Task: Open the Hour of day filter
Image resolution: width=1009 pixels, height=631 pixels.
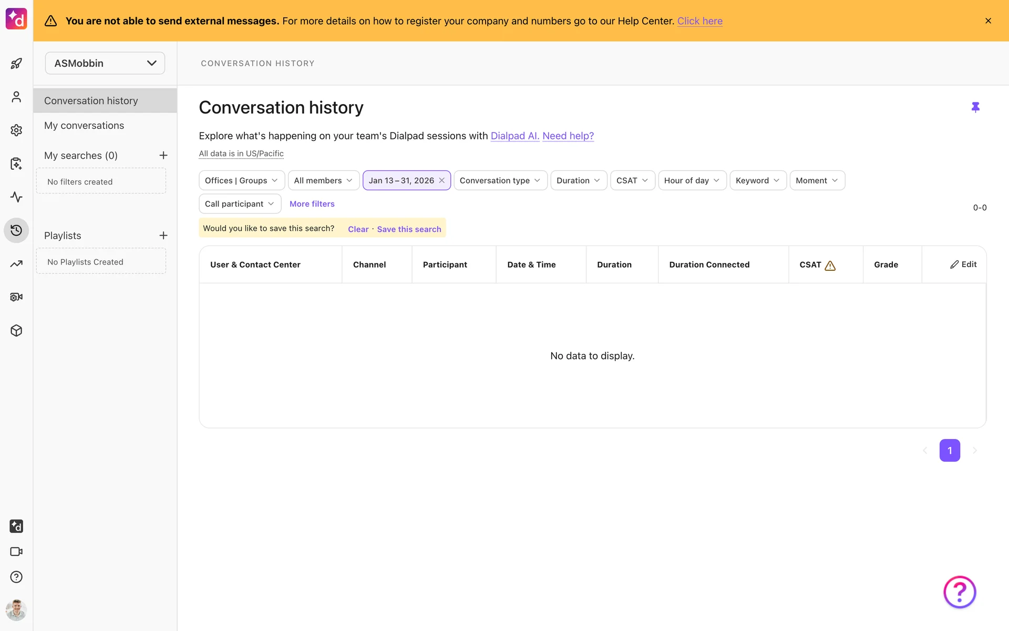Action: [x=692, y=180]
